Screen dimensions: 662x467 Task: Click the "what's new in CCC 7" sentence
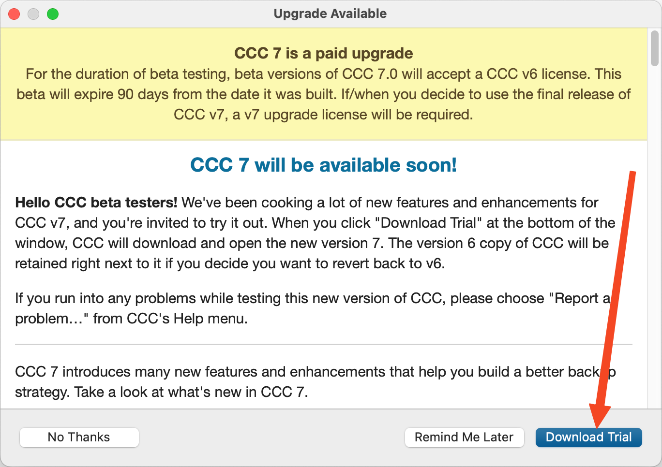162,392
